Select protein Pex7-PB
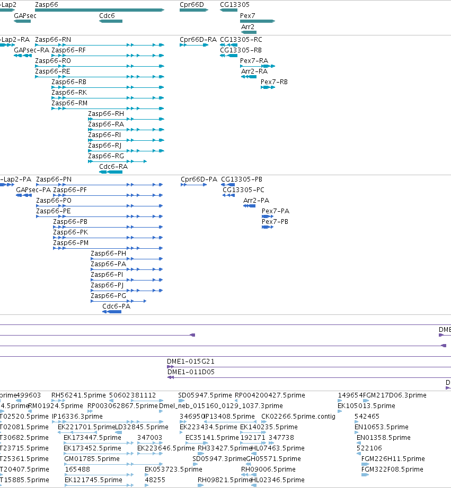This screenshot has width=451, height=488. pos(268,227)
